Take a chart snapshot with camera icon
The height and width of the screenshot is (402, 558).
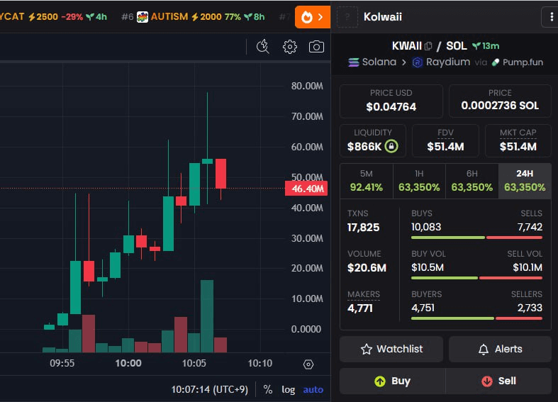point(316,47)
